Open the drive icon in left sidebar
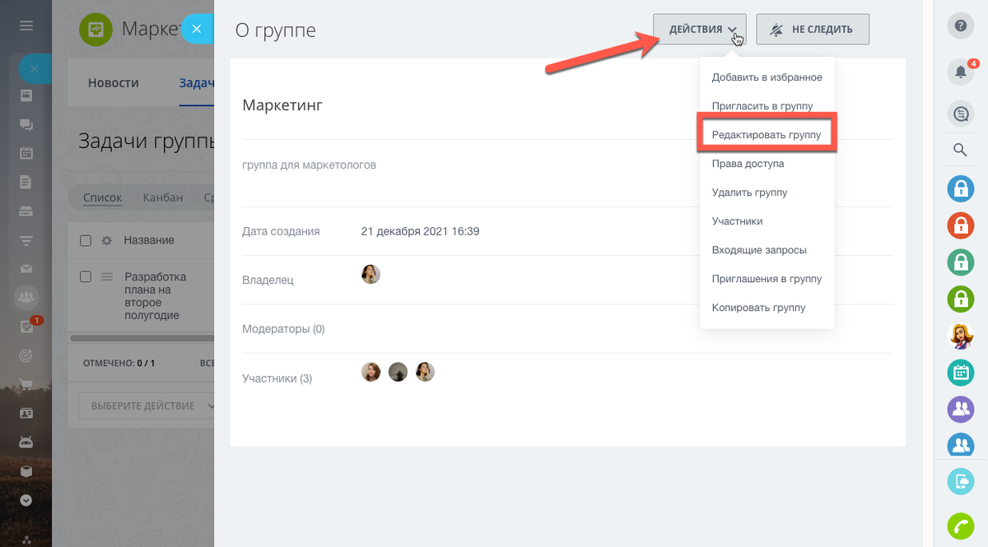Viewport: 988px width, 547px height. pyautogui.click(x=26, y=211)
